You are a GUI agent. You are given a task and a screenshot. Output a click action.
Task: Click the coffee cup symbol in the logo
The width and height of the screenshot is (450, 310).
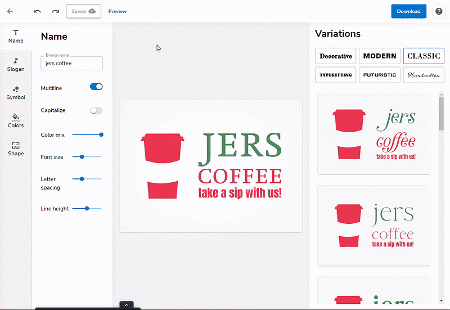tap(163, 166)
